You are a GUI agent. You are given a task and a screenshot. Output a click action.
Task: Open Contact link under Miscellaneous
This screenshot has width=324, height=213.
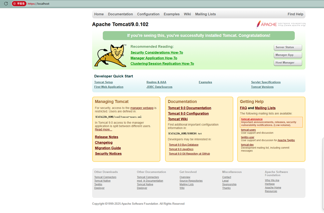pyautogui.click(x=227, y=177)
